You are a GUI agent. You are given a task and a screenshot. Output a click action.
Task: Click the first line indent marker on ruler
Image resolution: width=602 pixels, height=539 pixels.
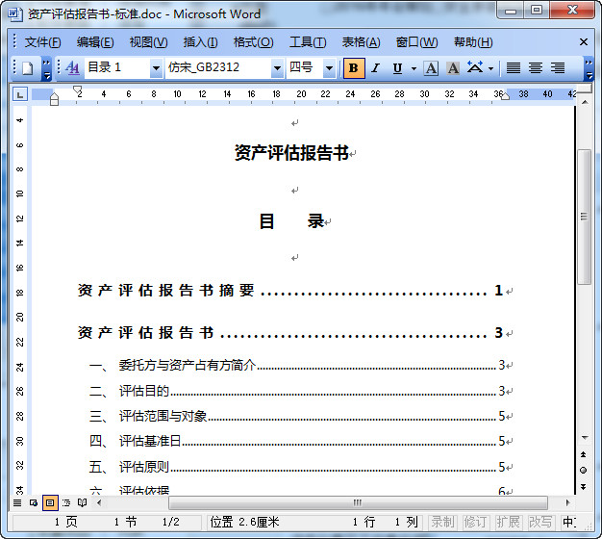point(77,90)
